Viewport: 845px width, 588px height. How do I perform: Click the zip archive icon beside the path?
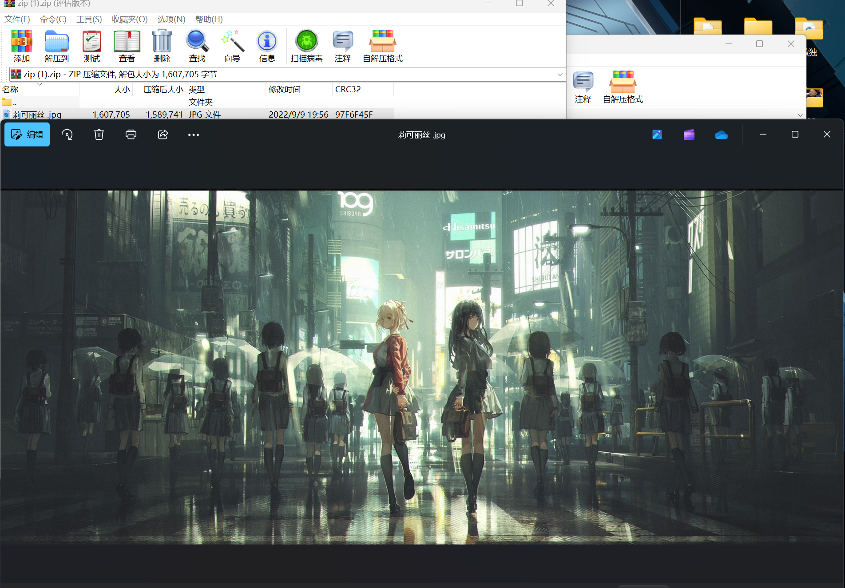pyautogui.click(x=16, y=74)
